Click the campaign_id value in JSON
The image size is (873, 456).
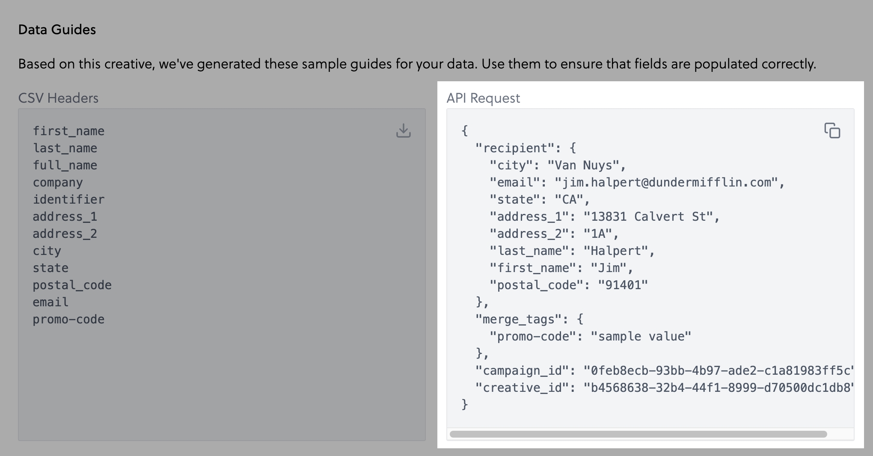point(719,370)
